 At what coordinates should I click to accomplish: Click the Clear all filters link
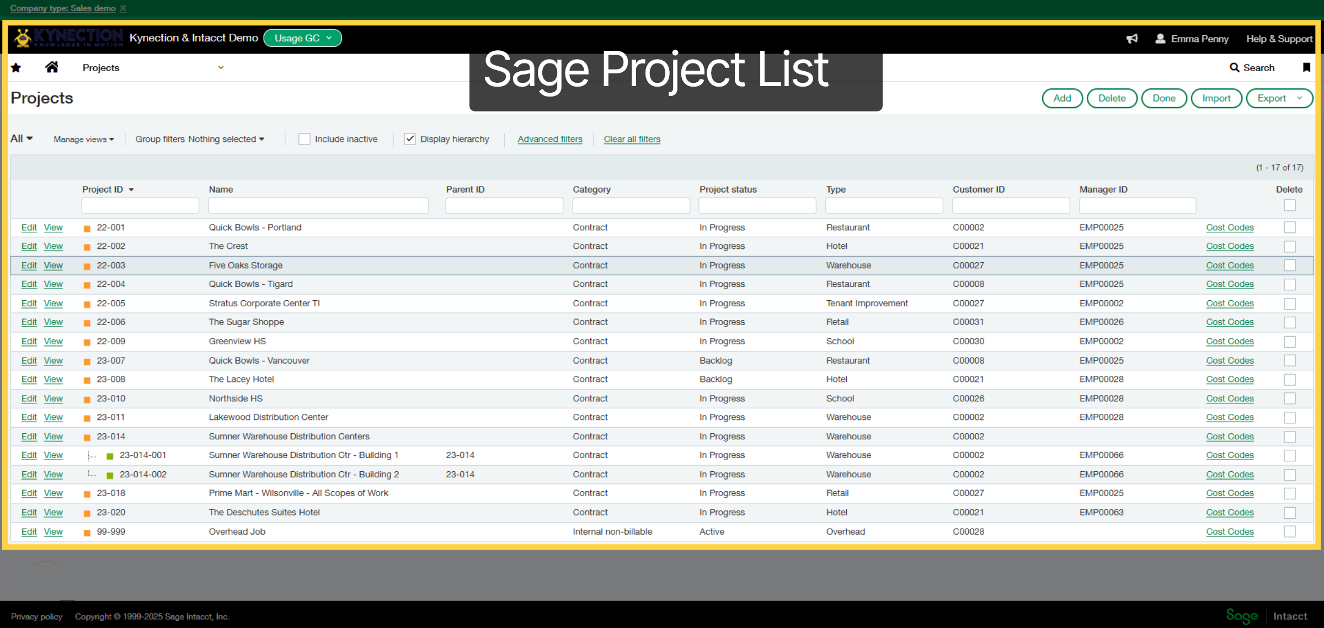point(632,139)
